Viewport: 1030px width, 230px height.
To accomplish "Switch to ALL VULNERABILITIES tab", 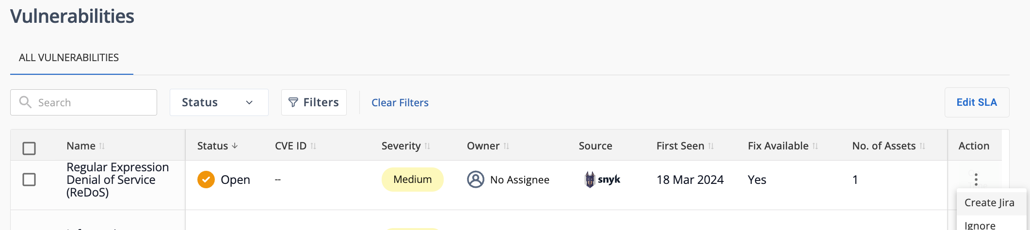I will [69, 58].
